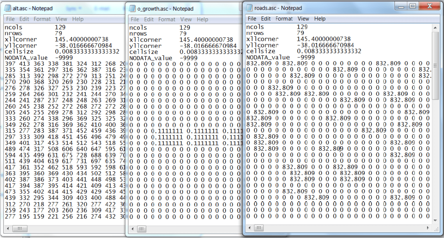Maximize the roads.asc Notepad window
Screen dimensions: 444x238
click(x=412, y=6)
